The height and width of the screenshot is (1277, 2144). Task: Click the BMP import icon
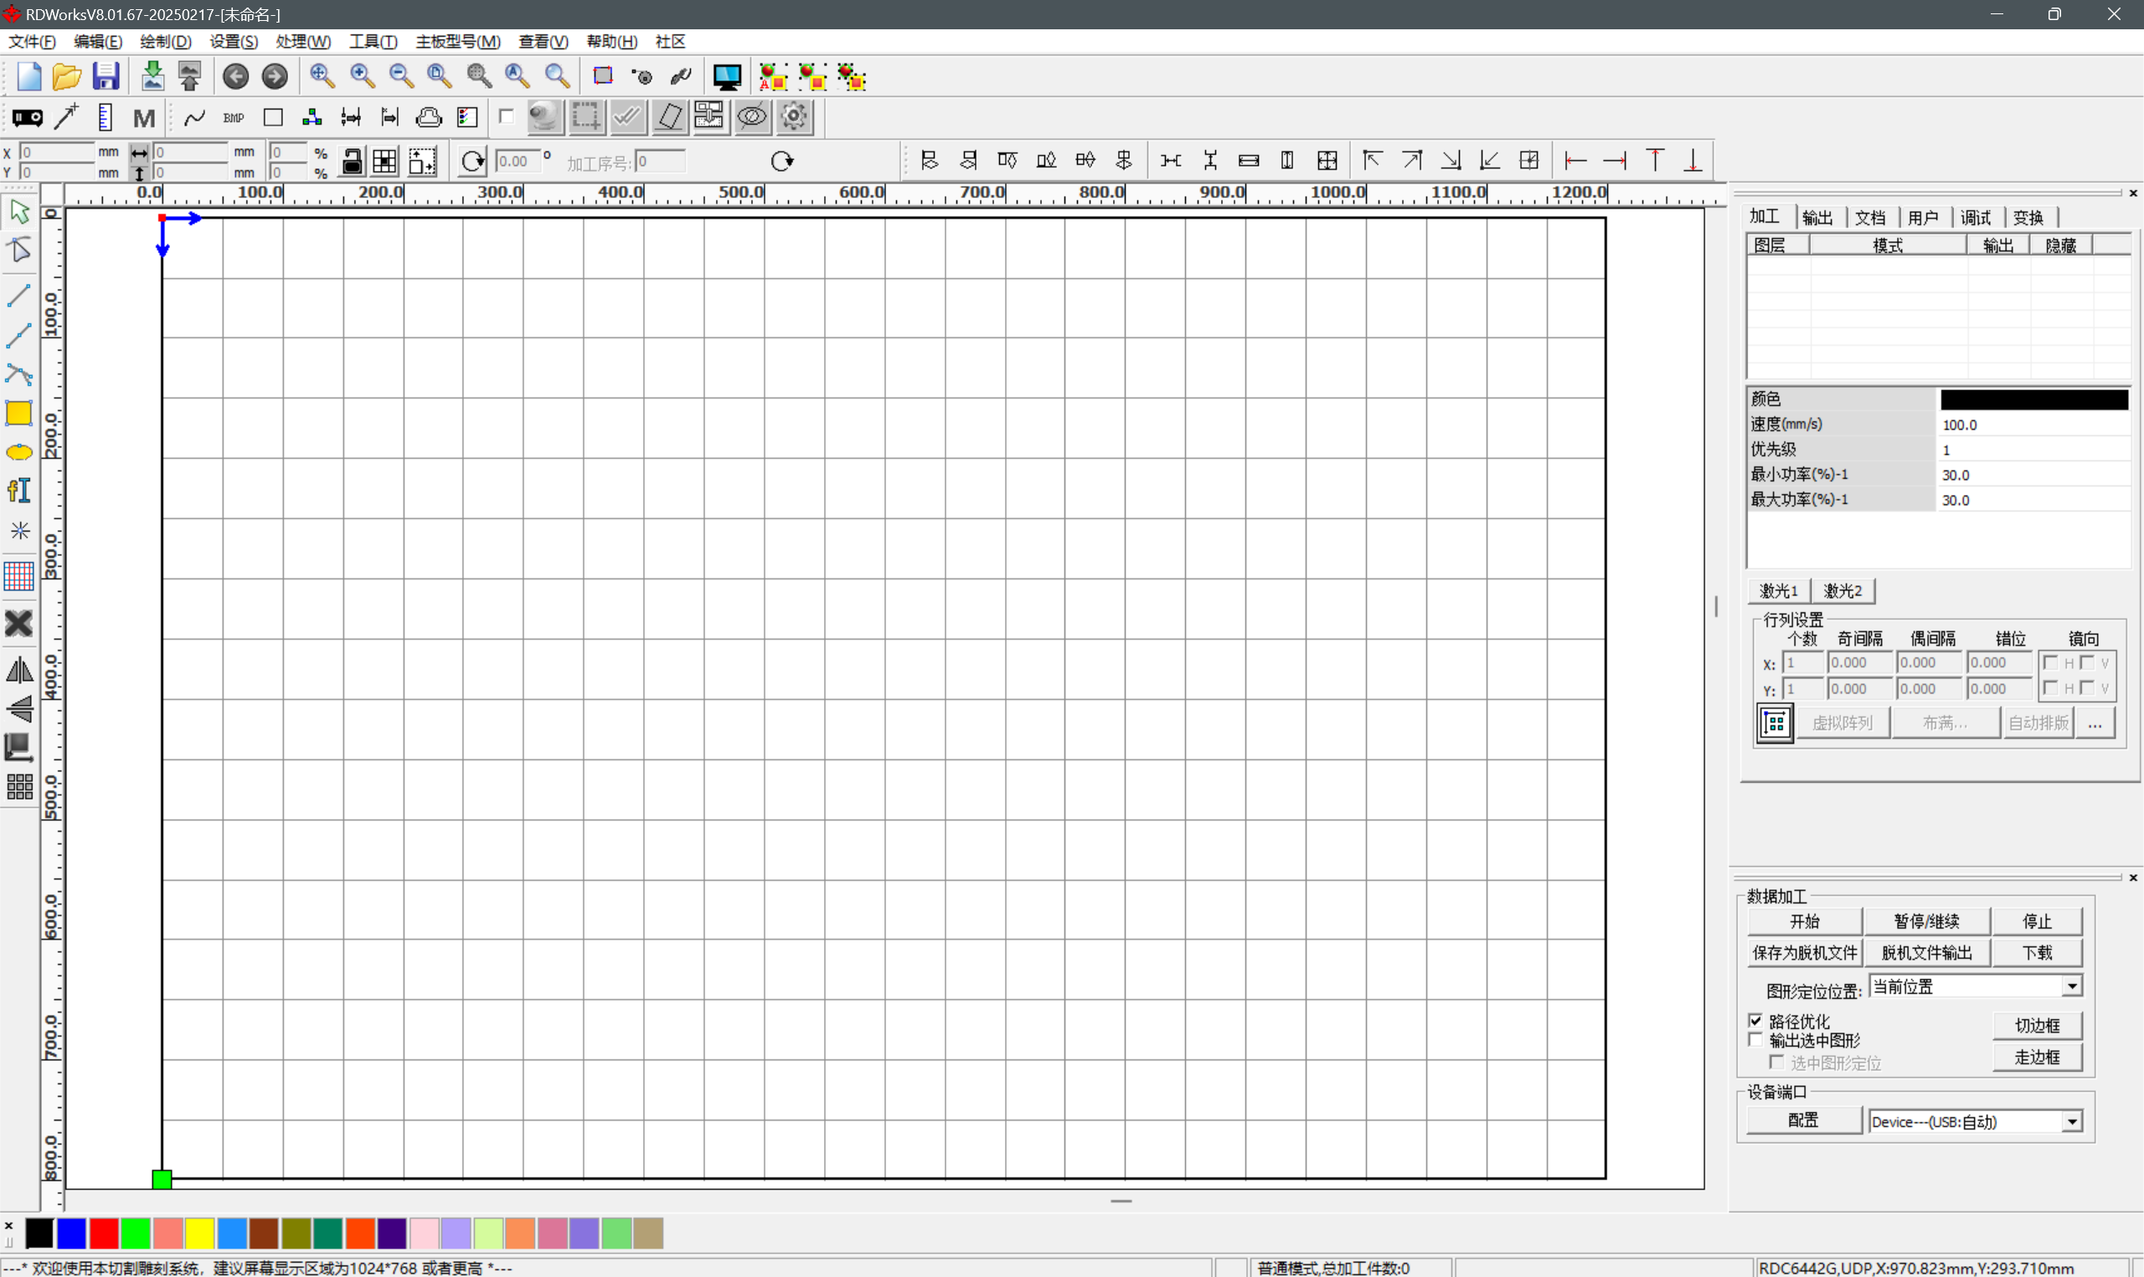pyautogui.click(x=233, y=118)
